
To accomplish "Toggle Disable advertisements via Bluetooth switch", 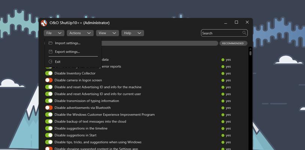I will (x=49, y=108).
